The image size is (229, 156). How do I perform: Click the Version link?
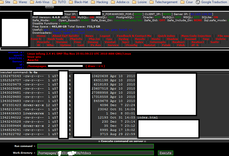click(x=62, y=42)
